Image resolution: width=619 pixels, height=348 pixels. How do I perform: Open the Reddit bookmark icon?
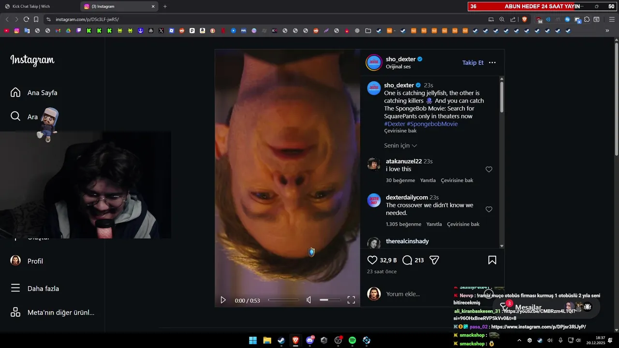(x=182, y=30)
